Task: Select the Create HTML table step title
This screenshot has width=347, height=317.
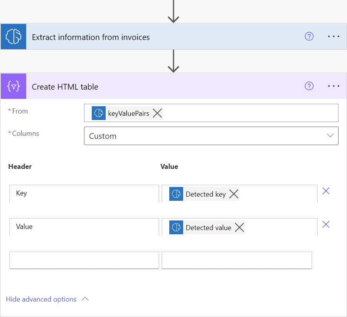Action: [x=65, y=87]
